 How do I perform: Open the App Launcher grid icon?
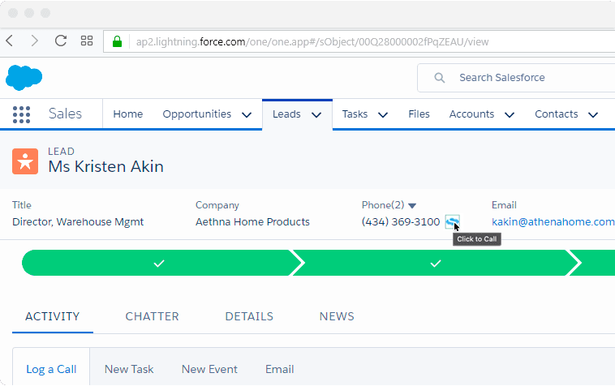click(x=21, y=114)
